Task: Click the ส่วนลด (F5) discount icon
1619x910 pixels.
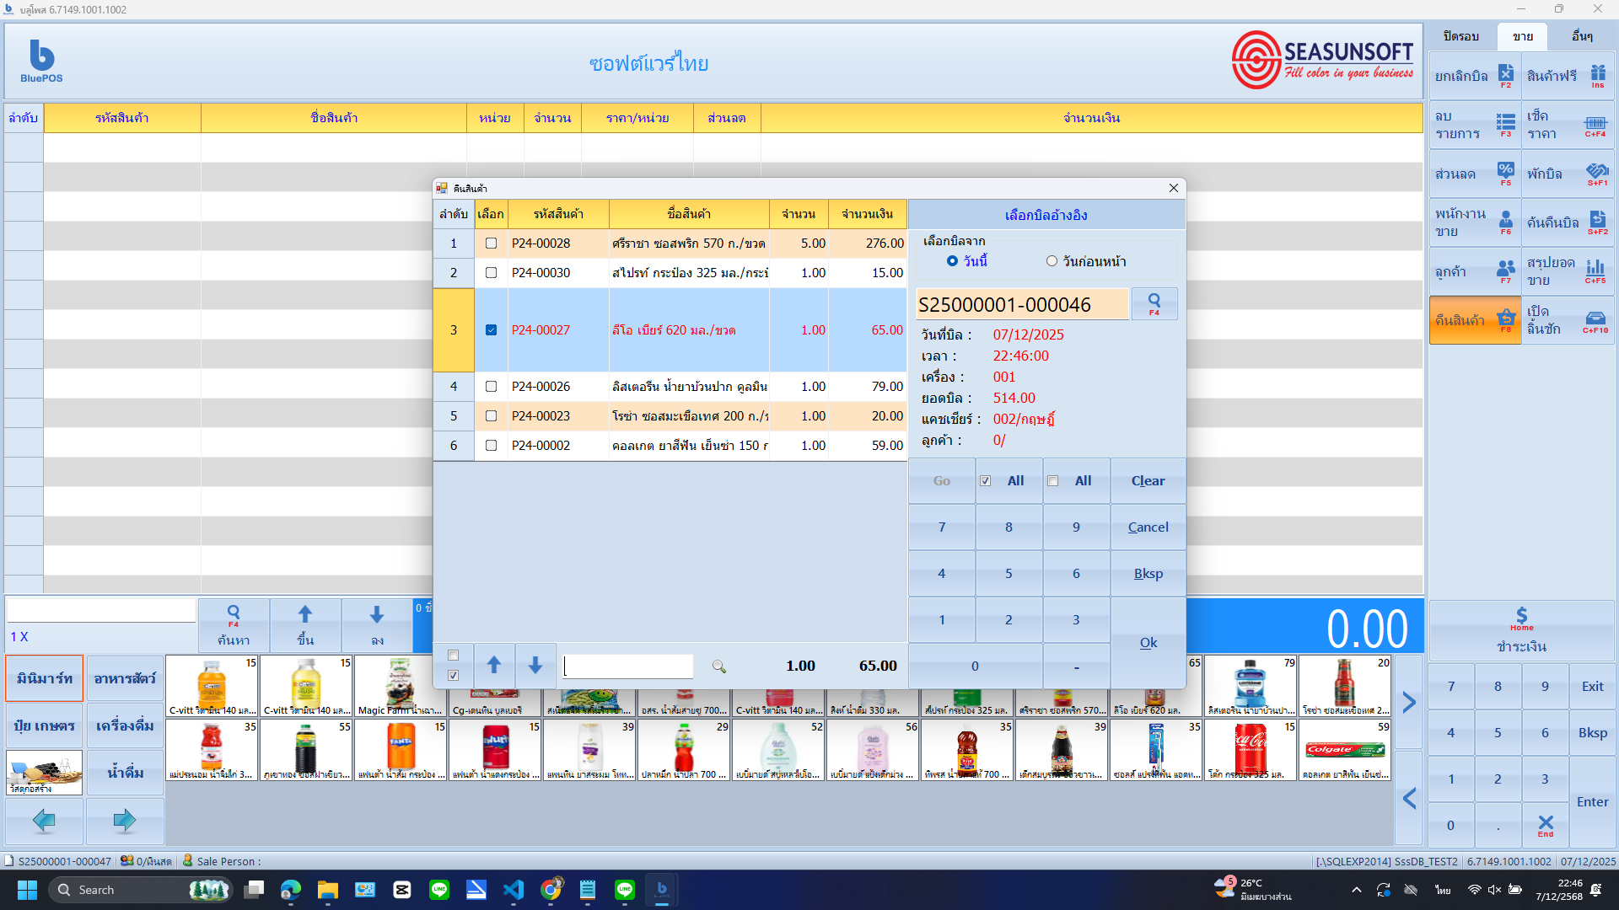Action: (1475, 174)
